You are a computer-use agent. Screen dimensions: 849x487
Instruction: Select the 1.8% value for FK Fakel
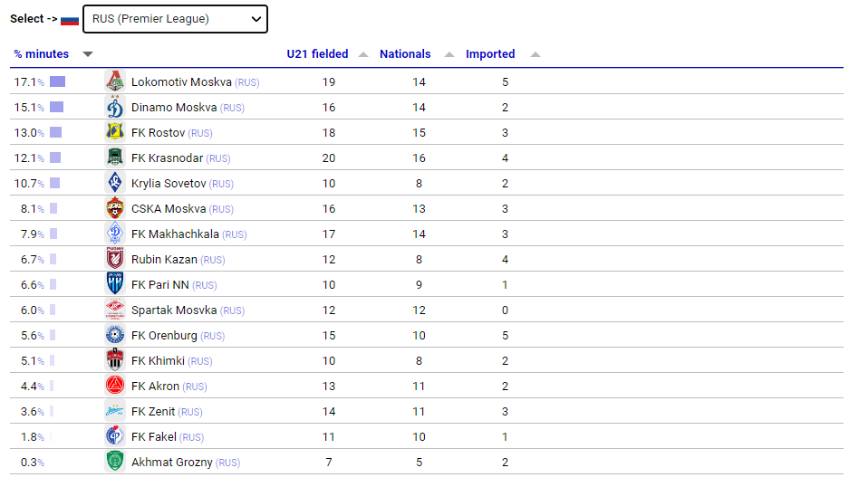pos(33,437)
